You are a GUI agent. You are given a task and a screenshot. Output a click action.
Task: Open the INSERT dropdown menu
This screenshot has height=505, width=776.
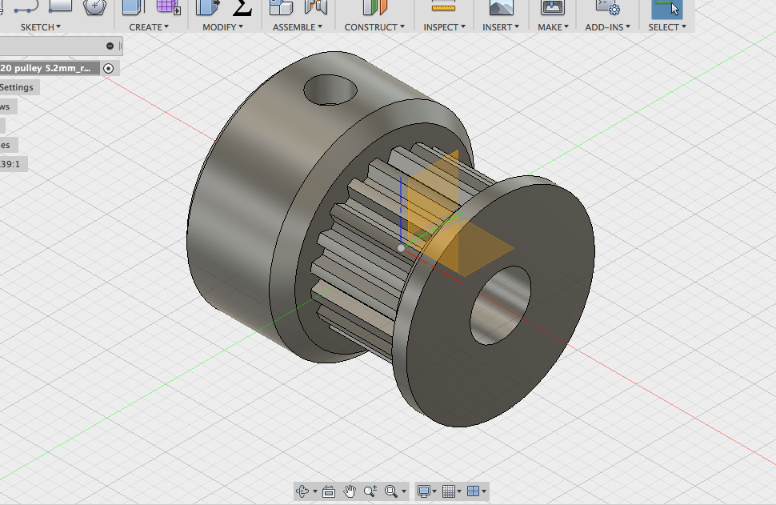(501, 27)
